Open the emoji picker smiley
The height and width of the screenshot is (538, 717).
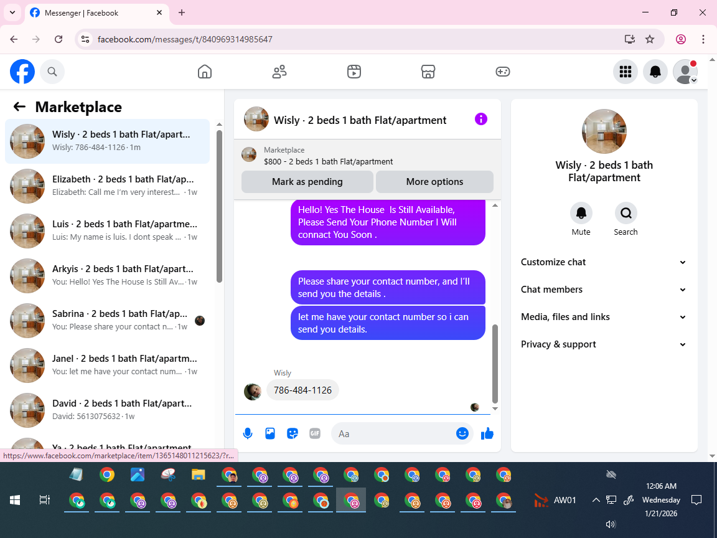[462, 433]
